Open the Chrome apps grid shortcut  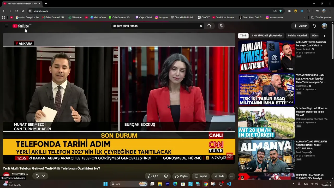3,17
